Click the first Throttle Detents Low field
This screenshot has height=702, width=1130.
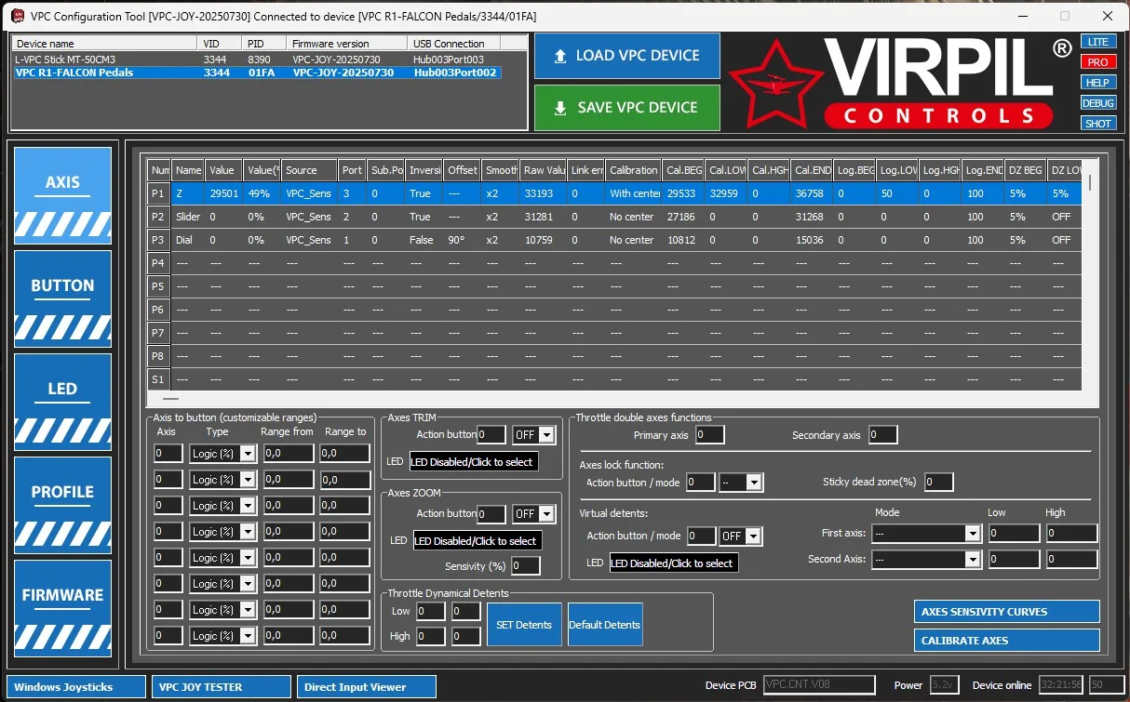431,612
